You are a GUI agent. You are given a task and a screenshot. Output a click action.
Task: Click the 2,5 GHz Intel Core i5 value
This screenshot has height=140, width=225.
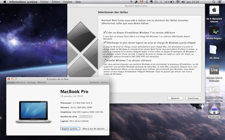(82, 103)
